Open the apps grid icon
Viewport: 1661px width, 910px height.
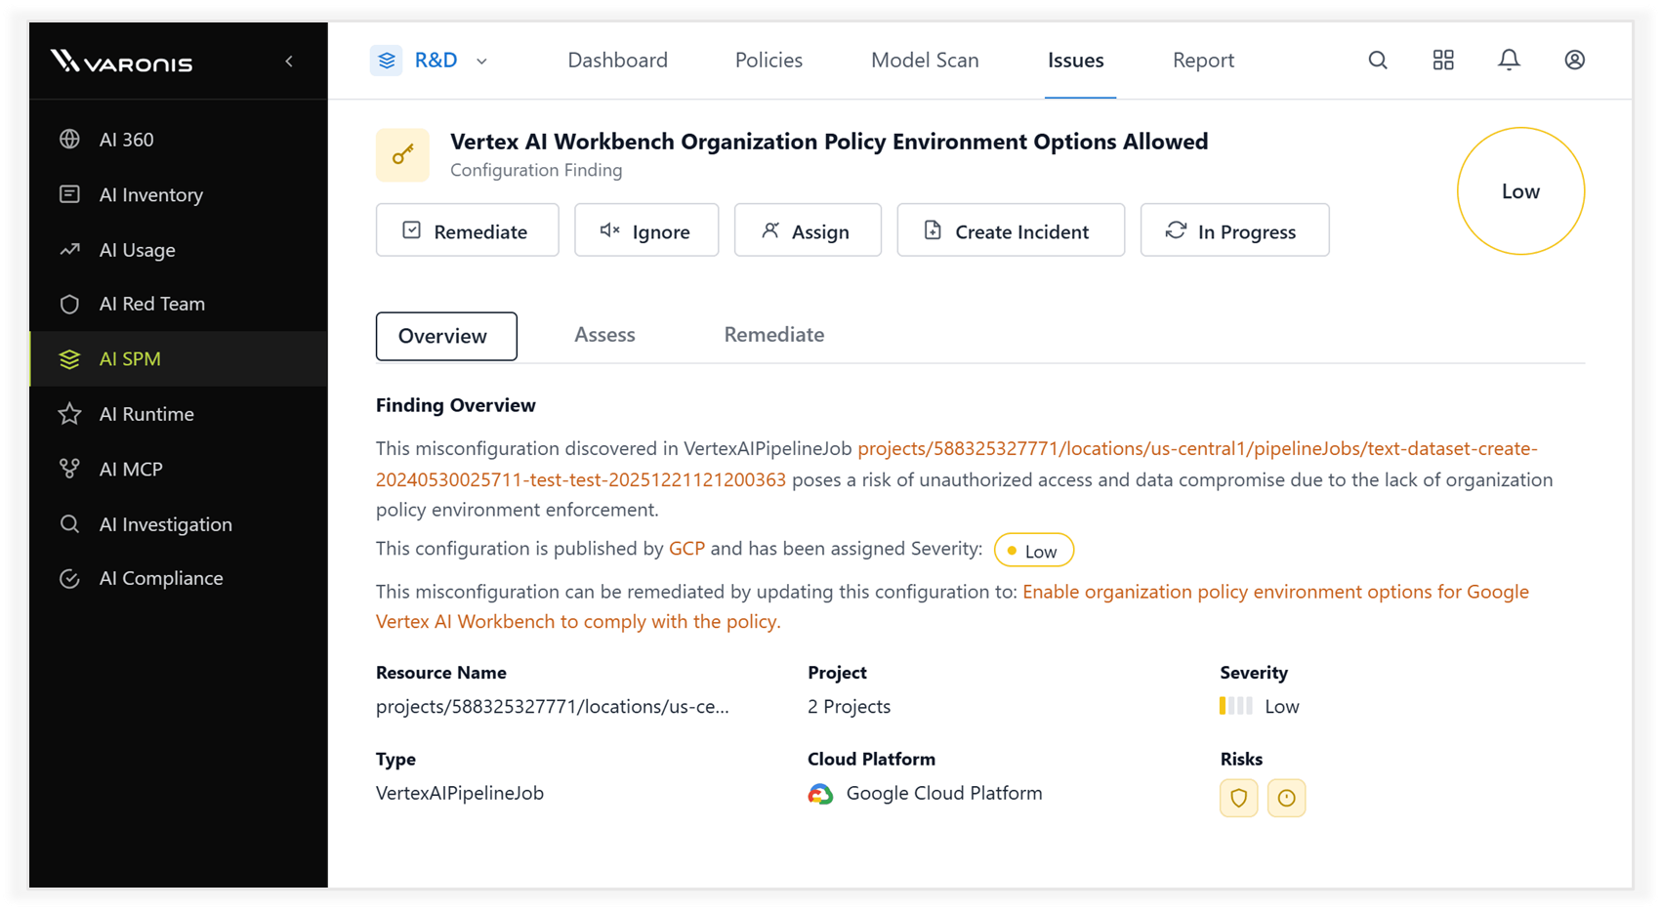coord(1443,61)
